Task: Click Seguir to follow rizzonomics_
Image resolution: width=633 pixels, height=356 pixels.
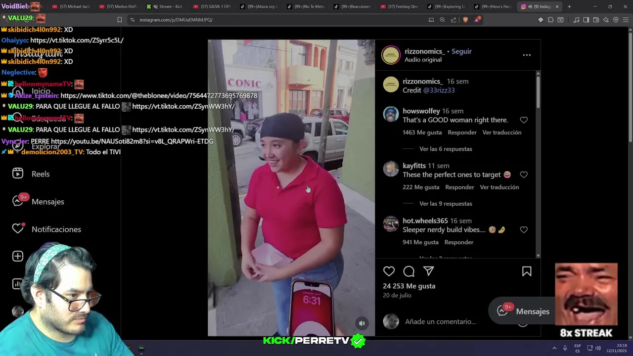Action: click(461, 51)
